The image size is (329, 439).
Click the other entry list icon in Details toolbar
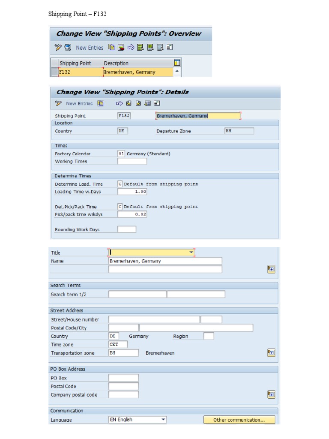(147, 103)
